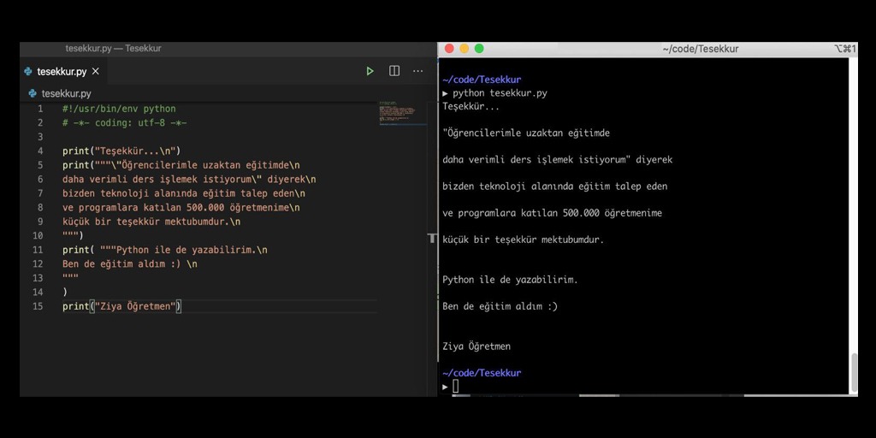876x438 pixels.
Task: Click line number 15 in the gutter
Action: point(38,306)
